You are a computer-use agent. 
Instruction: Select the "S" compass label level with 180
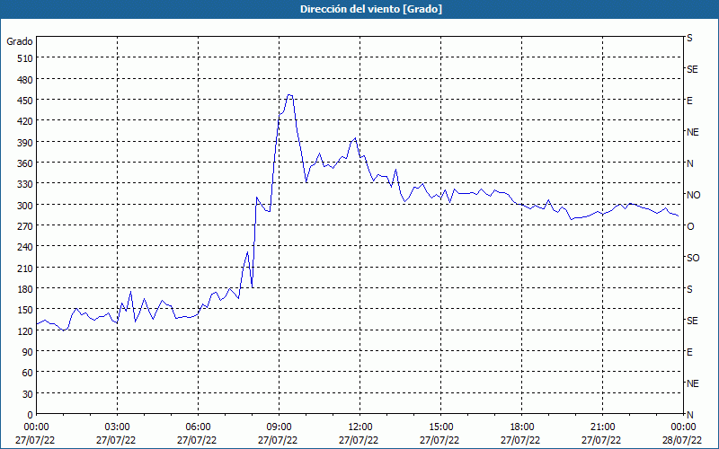(689, 289)
